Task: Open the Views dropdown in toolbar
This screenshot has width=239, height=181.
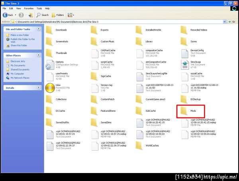Action: (x=71, y=15)
